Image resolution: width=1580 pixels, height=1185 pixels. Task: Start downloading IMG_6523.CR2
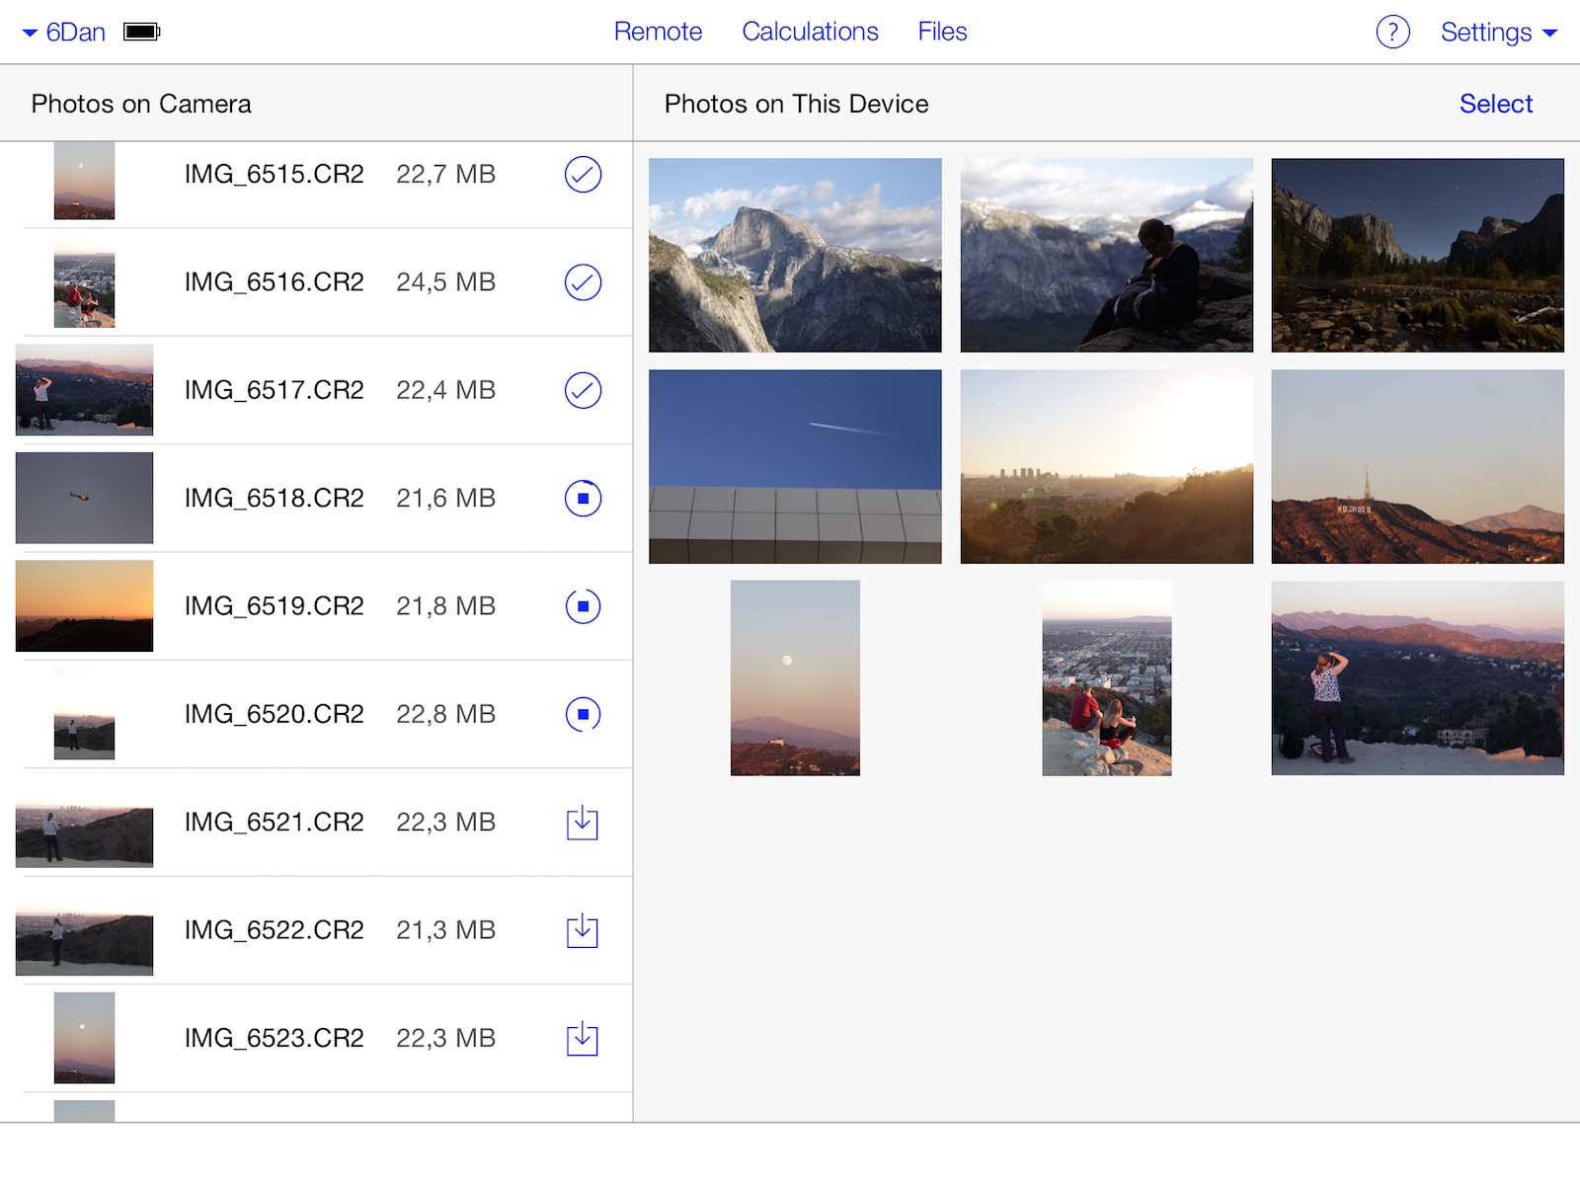[x=583, y=1039]
